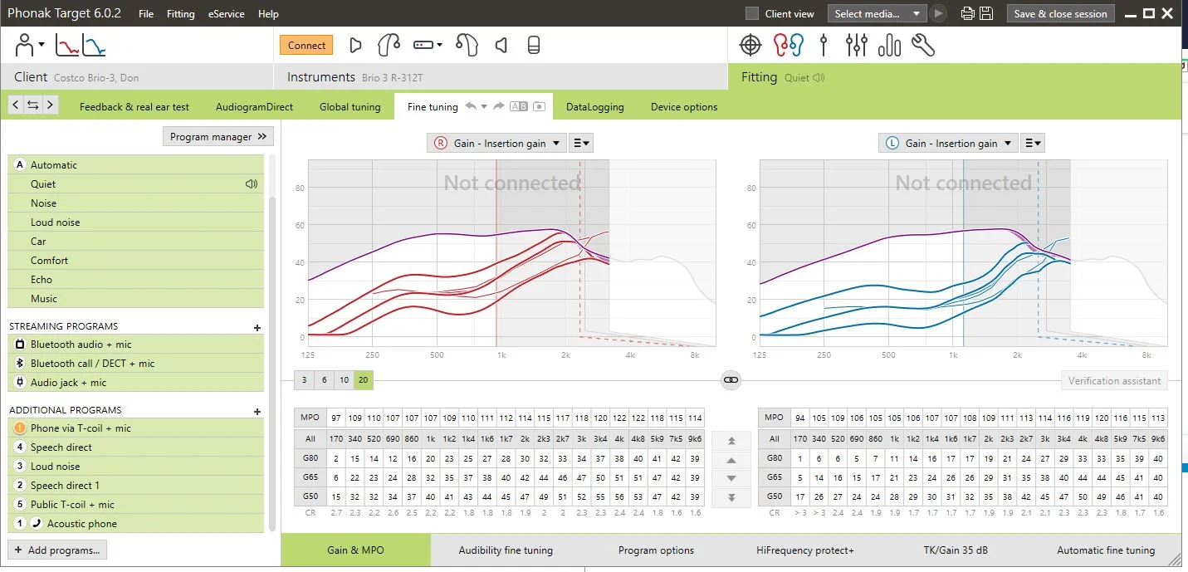Click the undo arrow beside Fine tuning
This screenshot has height=572, width=1188.
pyautogui.click(x=471, y=106)
